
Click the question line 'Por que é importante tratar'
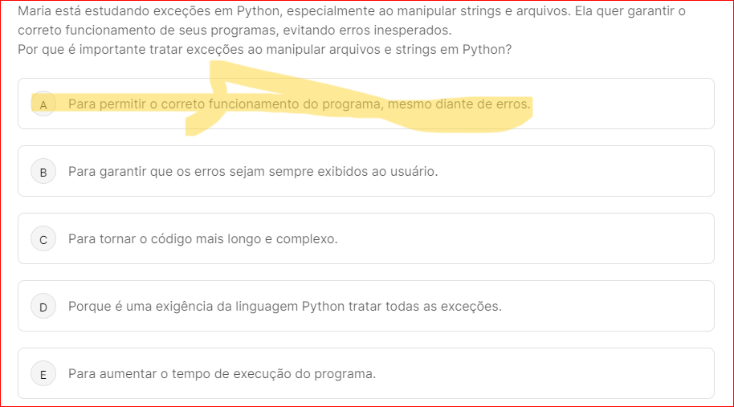(264, 50)
